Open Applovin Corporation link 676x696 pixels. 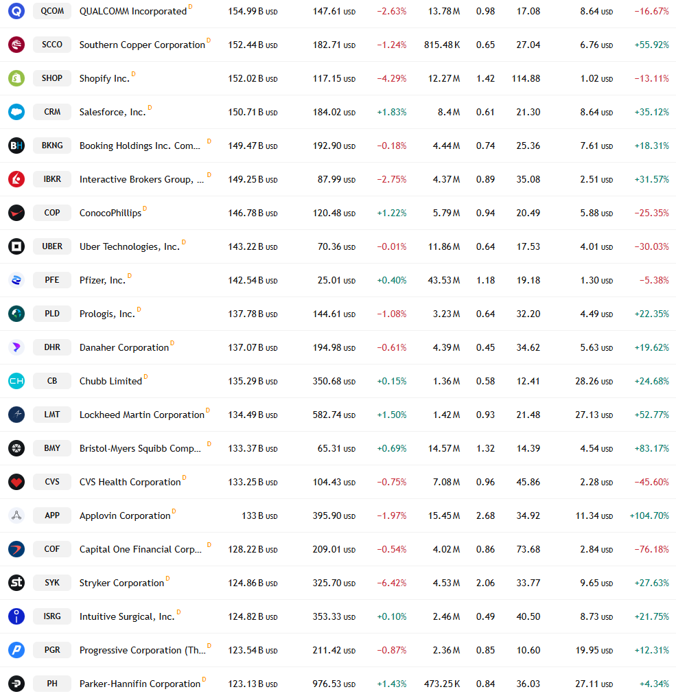point(125,515)
